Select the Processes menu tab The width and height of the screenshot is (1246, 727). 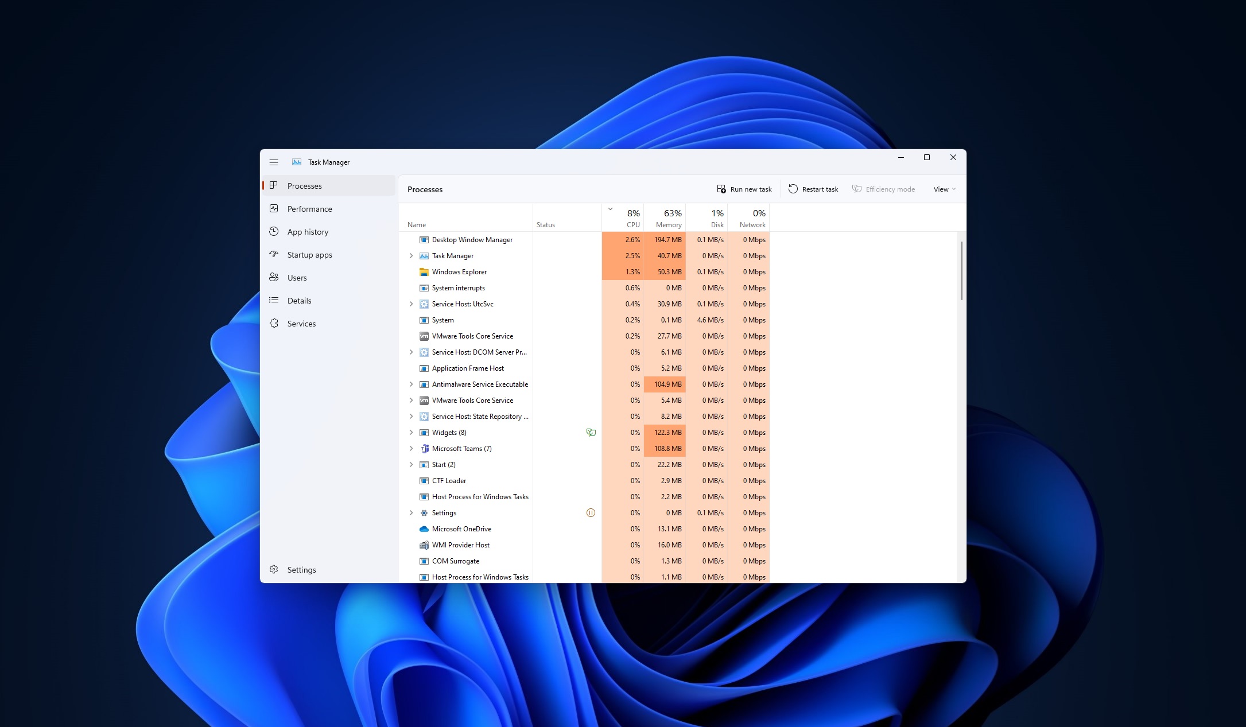[x=305, y=185]
